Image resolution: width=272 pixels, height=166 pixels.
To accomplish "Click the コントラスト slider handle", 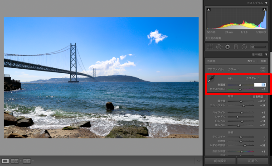I will 243,105.
